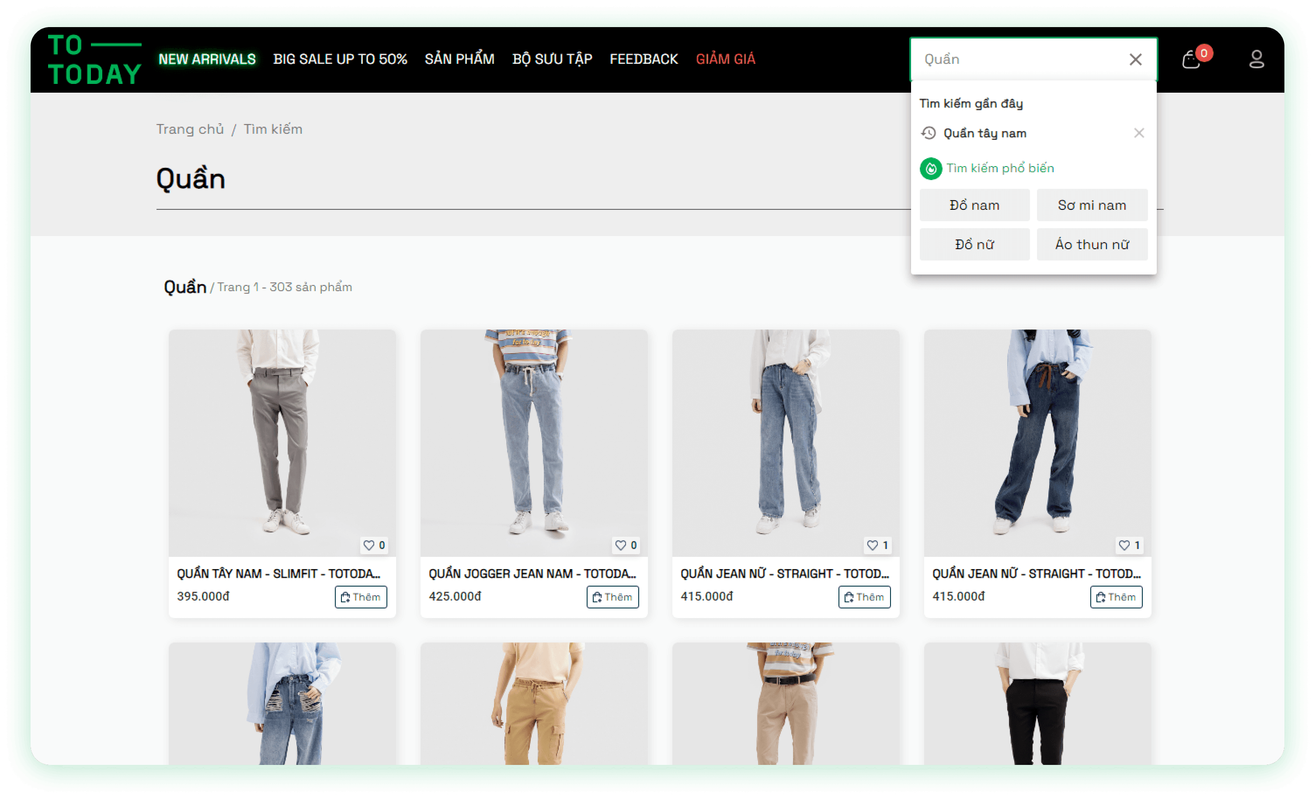This screenshot has height=799, width=1315.
Task: Like the Quần Tây Nam Slimfit product
Action: pos(375,545)
